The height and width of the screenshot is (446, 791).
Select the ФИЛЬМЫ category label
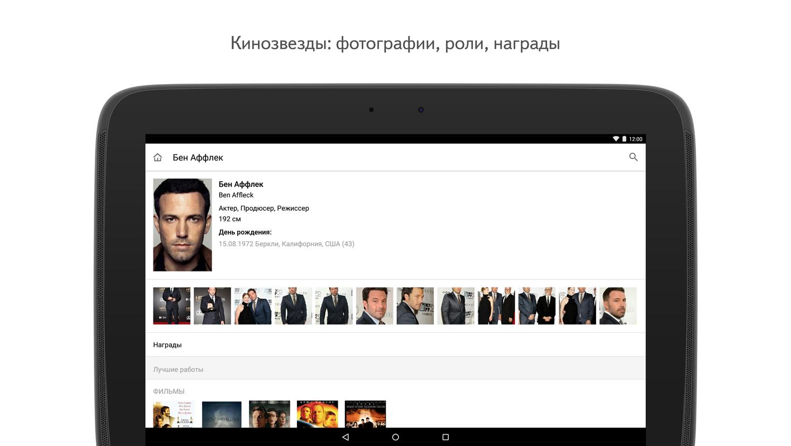point(169,391)
